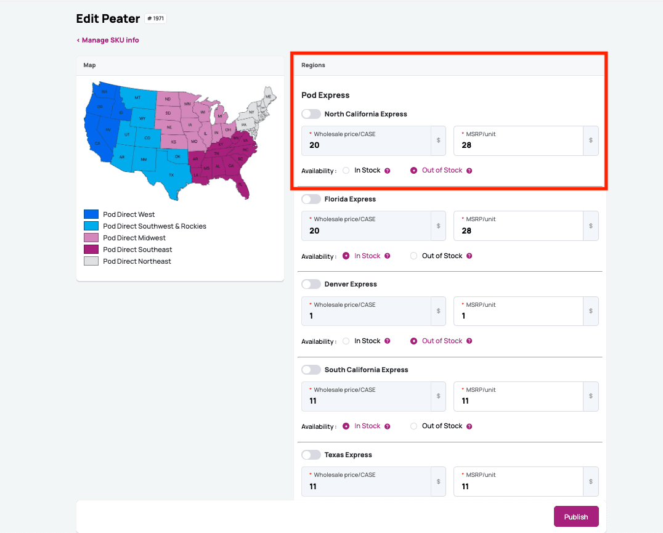Click help icon beside Denver In Stock
Viewport: 663px width, 533px height.
click(388, 341)
